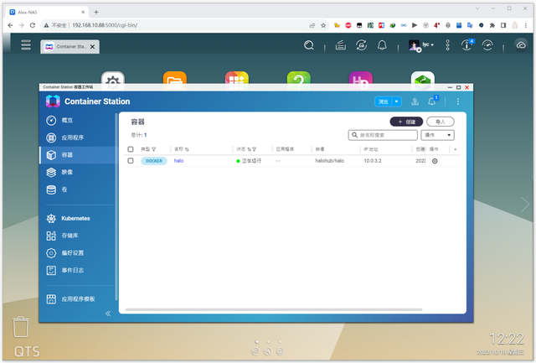
Task: Expand the 操作 actions dropdown
Action: 438,134
